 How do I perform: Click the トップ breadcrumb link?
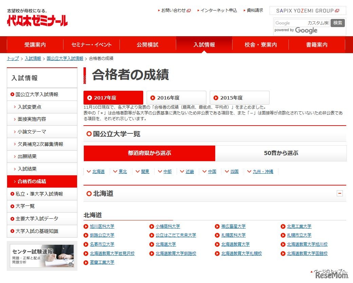pos(12,58)
